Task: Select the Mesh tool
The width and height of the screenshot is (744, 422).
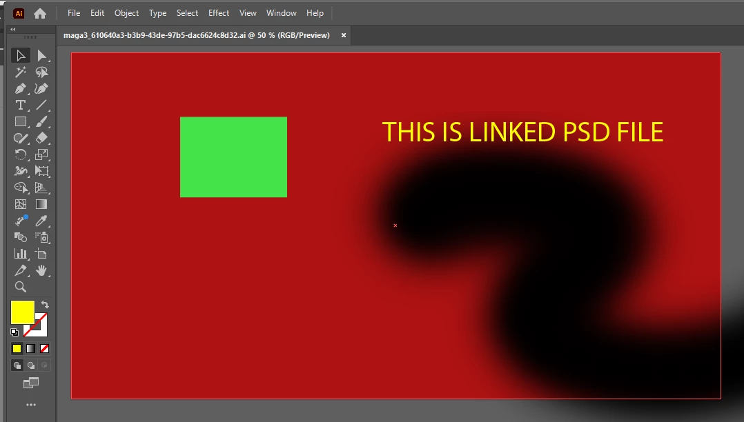Action: [x=21, y=204]
